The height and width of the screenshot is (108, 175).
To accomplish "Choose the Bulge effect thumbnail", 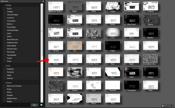I will (x=94, y=6).
